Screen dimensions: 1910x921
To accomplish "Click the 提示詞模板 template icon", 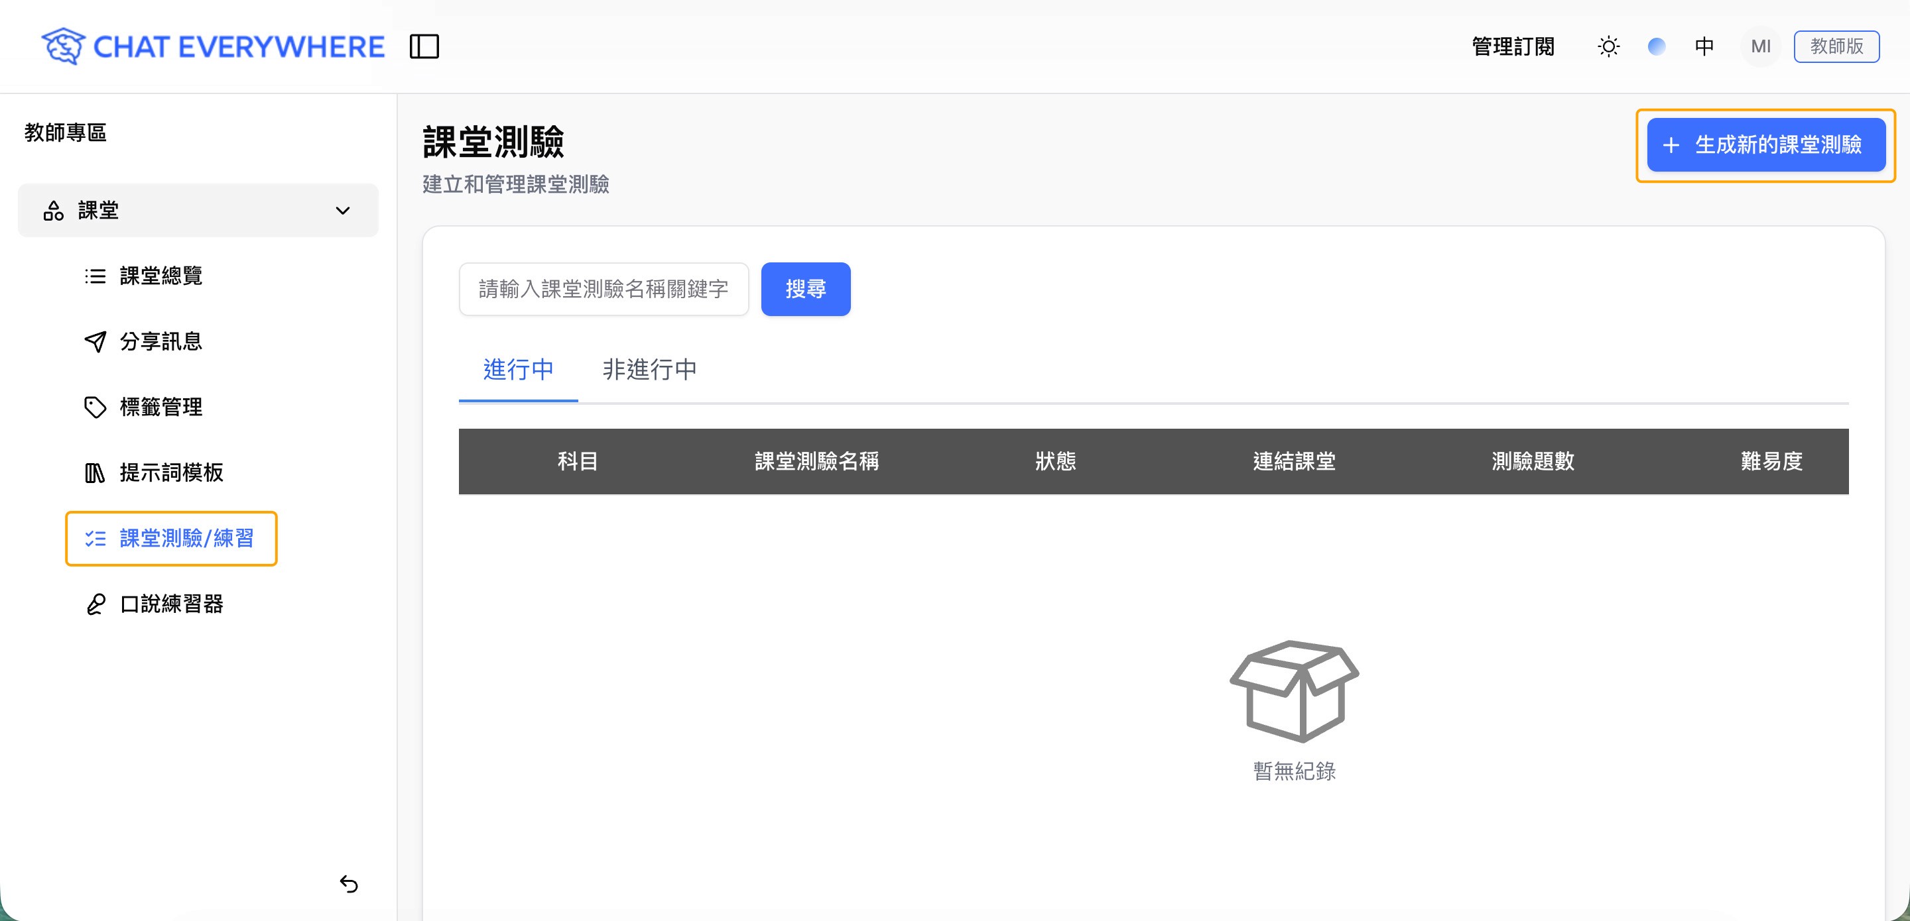I will [x=95, y=472].
